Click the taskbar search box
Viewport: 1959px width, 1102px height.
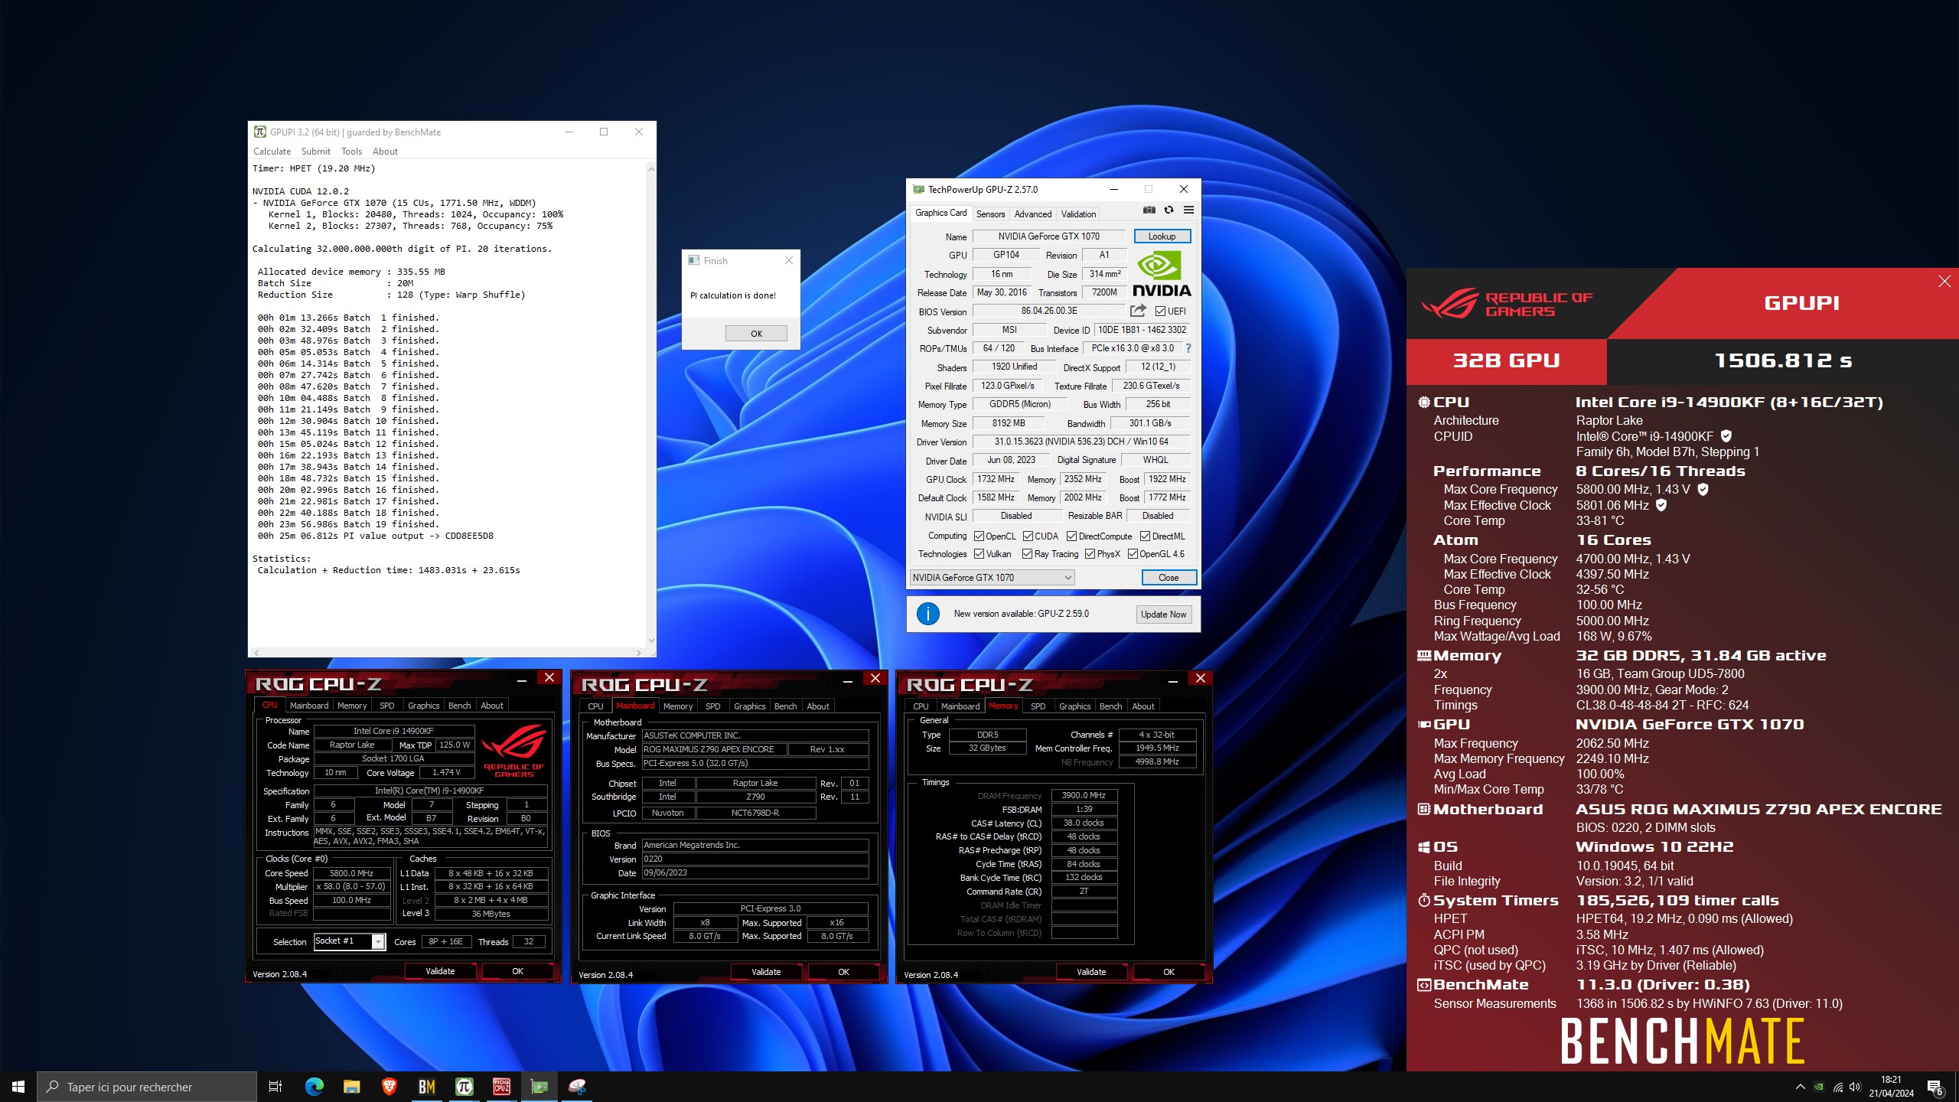click(x=147, y=1087)
